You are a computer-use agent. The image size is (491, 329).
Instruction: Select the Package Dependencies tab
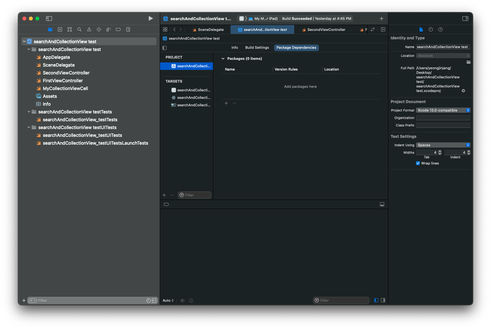point(296,48)
